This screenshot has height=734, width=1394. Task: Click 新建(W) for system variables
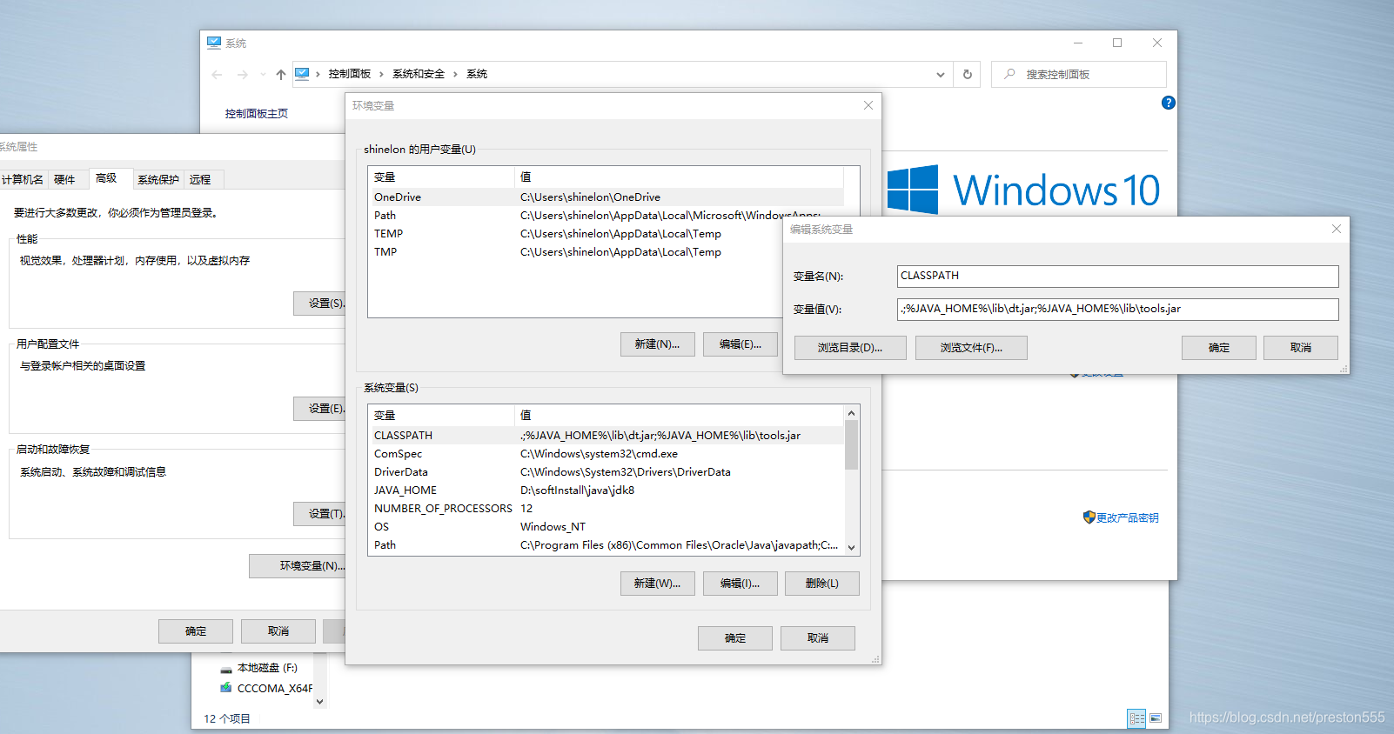tap(658, 584)
